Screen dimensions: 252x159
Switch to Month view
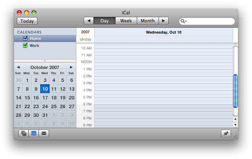[x=148, y=21]
